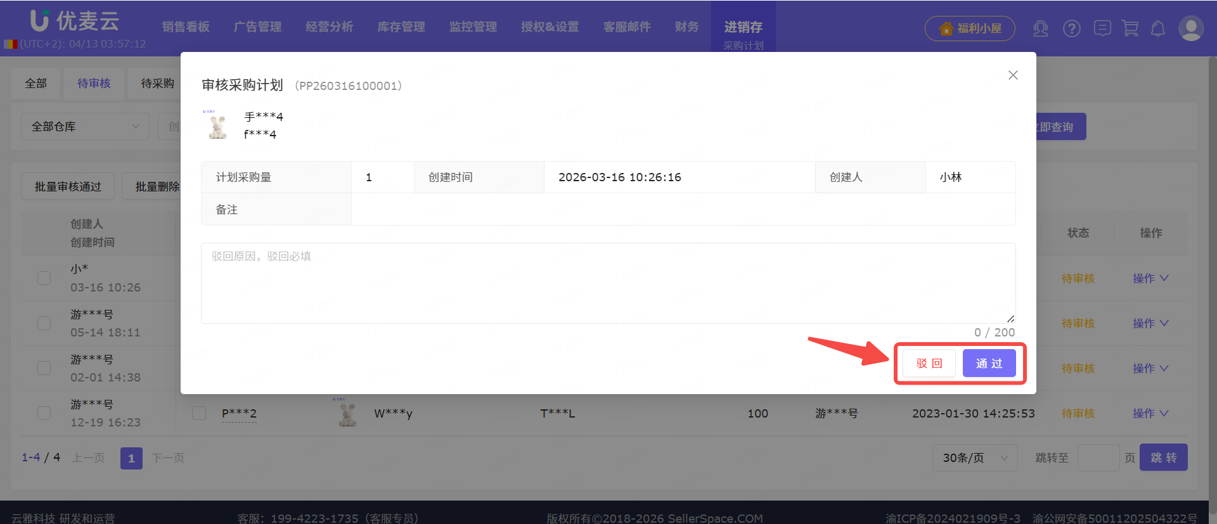Open the messages note icon

pos(1102,29)
